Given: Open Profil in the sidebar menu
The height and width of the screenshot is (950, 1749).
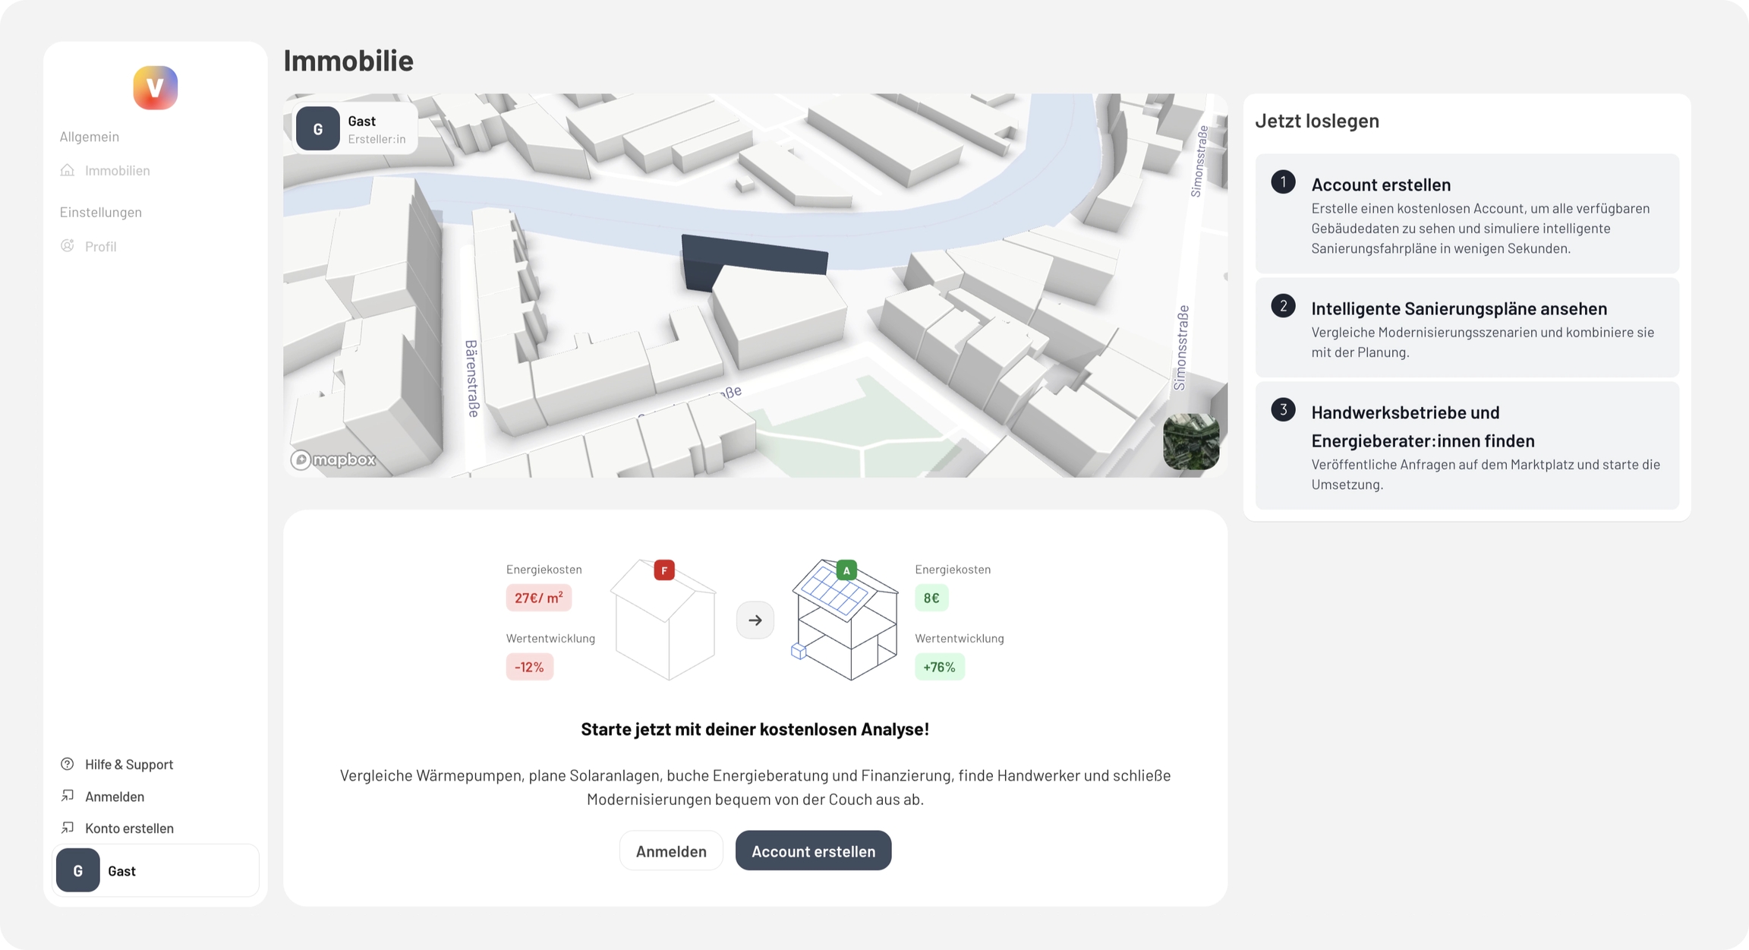Looking at the screenshot, I should click(100, 246).
